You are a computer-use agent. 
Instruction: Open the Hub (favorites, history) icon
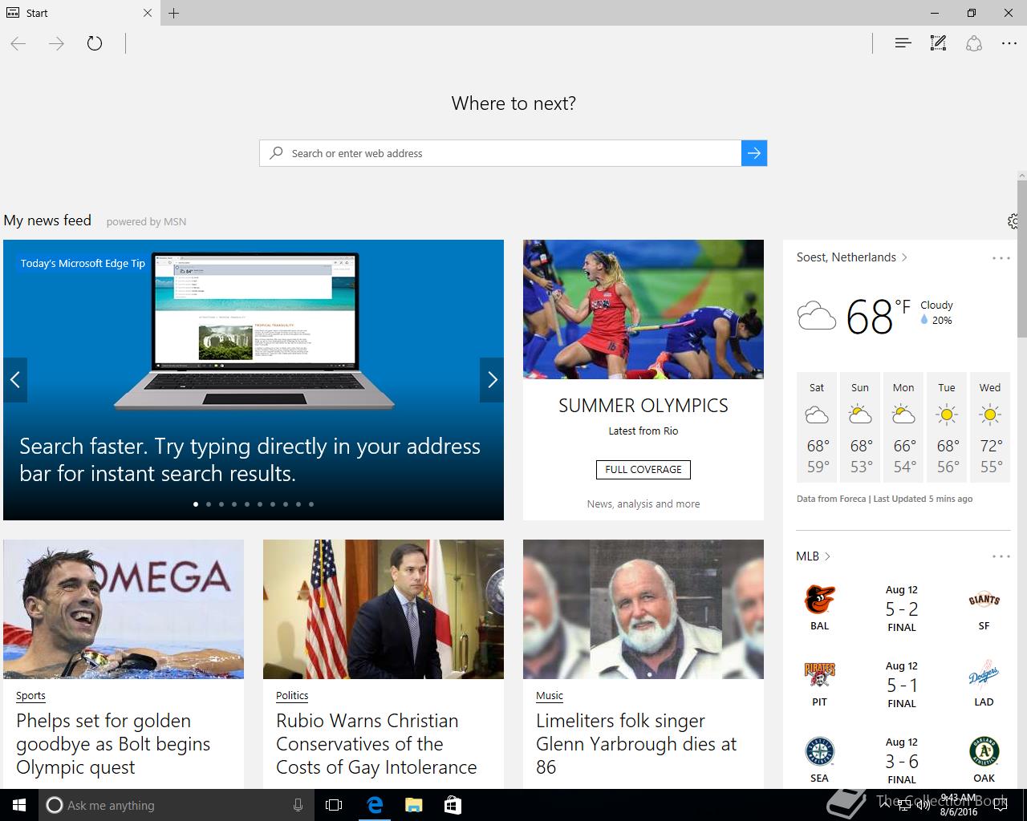click(903, 43)
